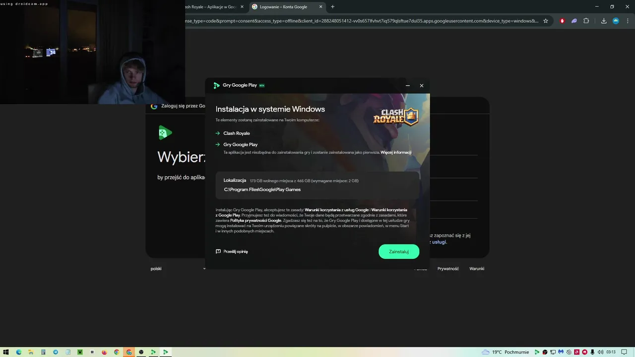Click the Google G logo on sign-in card
Viewport: 635px width, 357px height.
click(154, 106)
